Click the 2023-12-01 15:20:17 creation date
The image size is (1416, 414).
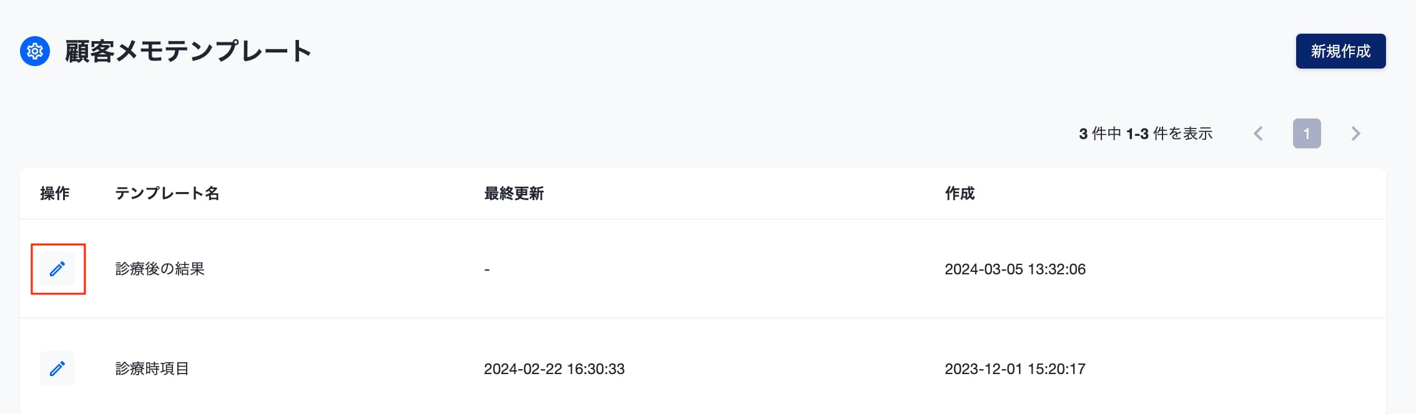pos(1015,368)
